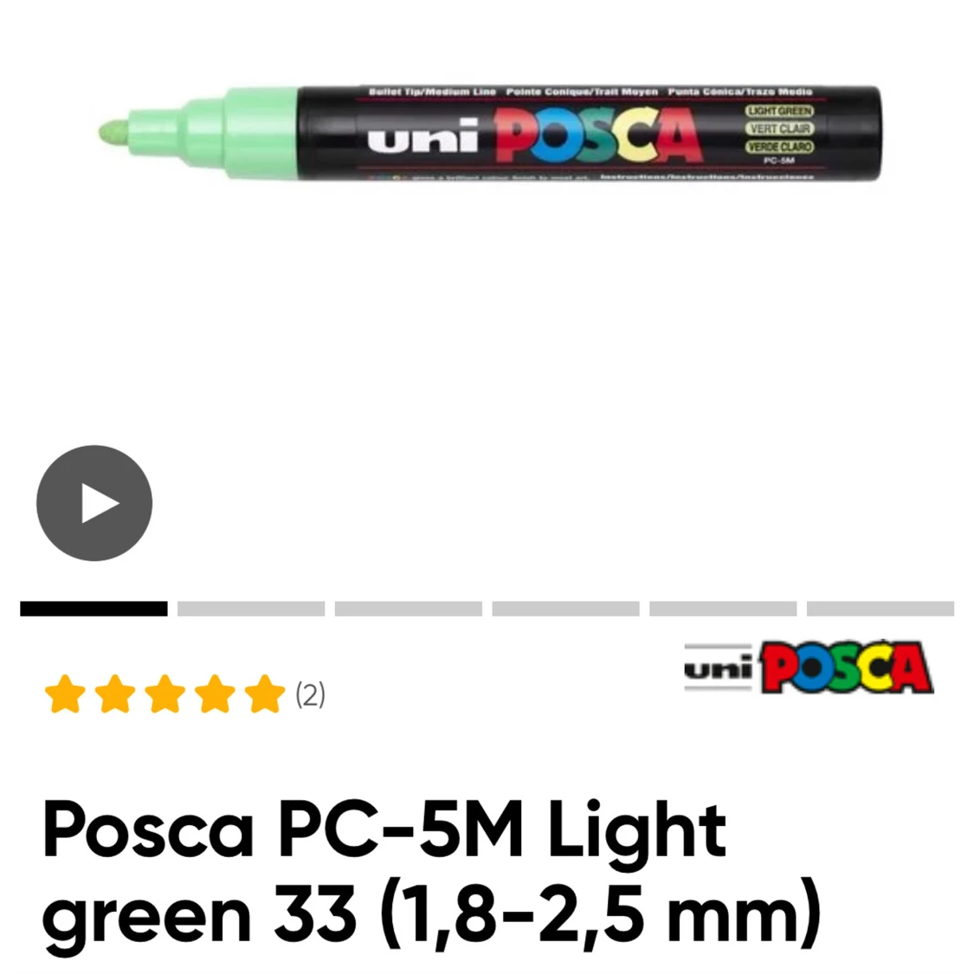The width and height of the screenshot is (974, 974).
Task: Go to the second gallery slide
Action: 251,609
